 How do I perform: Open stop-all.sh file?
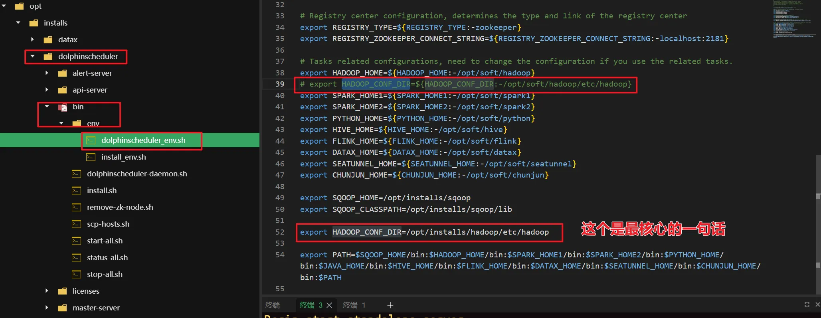click(x=105, y=274)
